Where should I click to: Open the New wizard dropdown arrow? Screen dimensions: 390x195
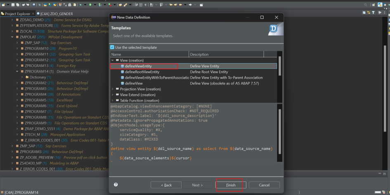pyautogui.click(x=8, y=5)
